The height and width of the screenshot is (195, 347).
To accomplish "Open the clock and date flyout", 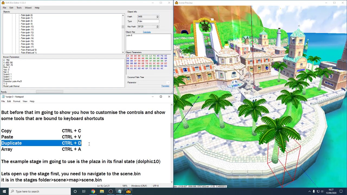I will (331, 191).
